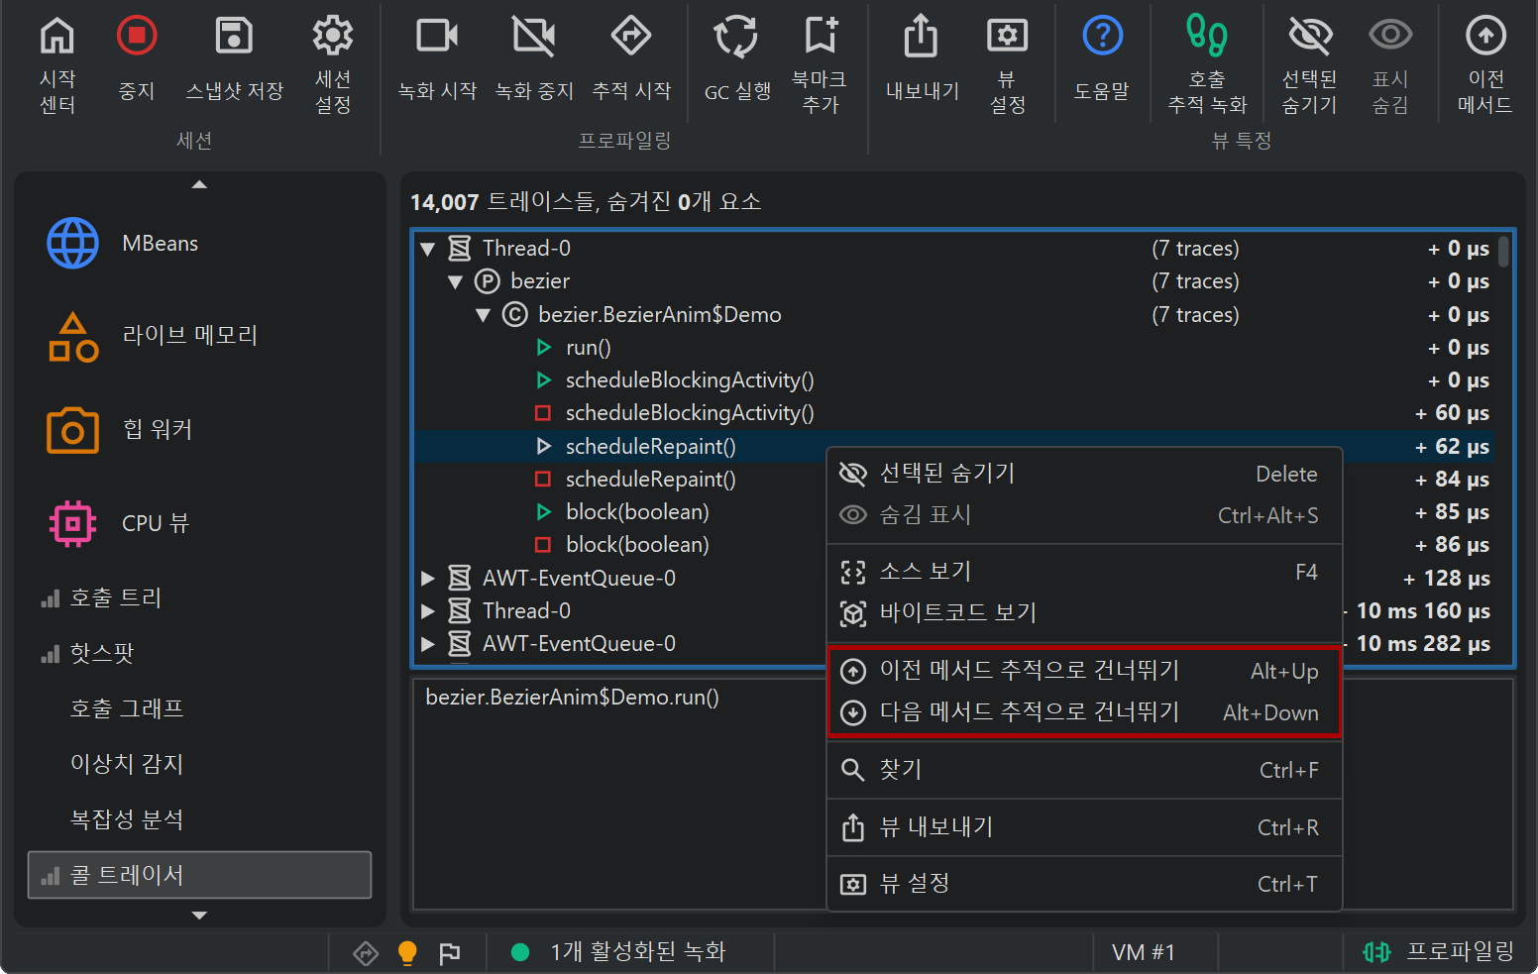Jump to 이전 메서드 in toolbar
This screenshot has width=1538, height=974.
[x=1484, y=63]
